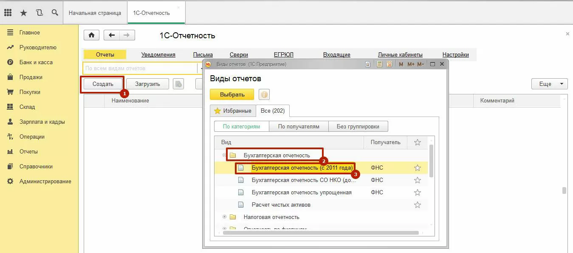Click the star column header icon
This screenshot has height=253, width=573.
(x=417, y=142)
